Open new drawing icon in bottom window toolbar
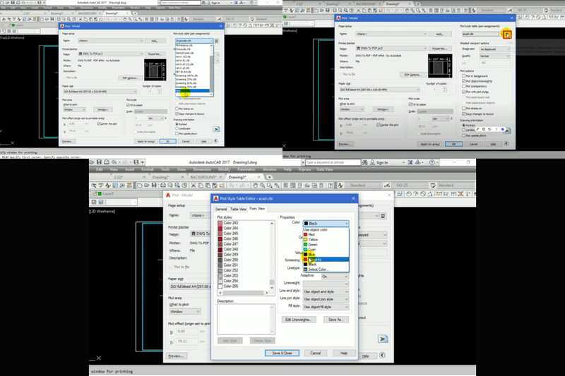565x376 pixels. [x=139, y=186]
